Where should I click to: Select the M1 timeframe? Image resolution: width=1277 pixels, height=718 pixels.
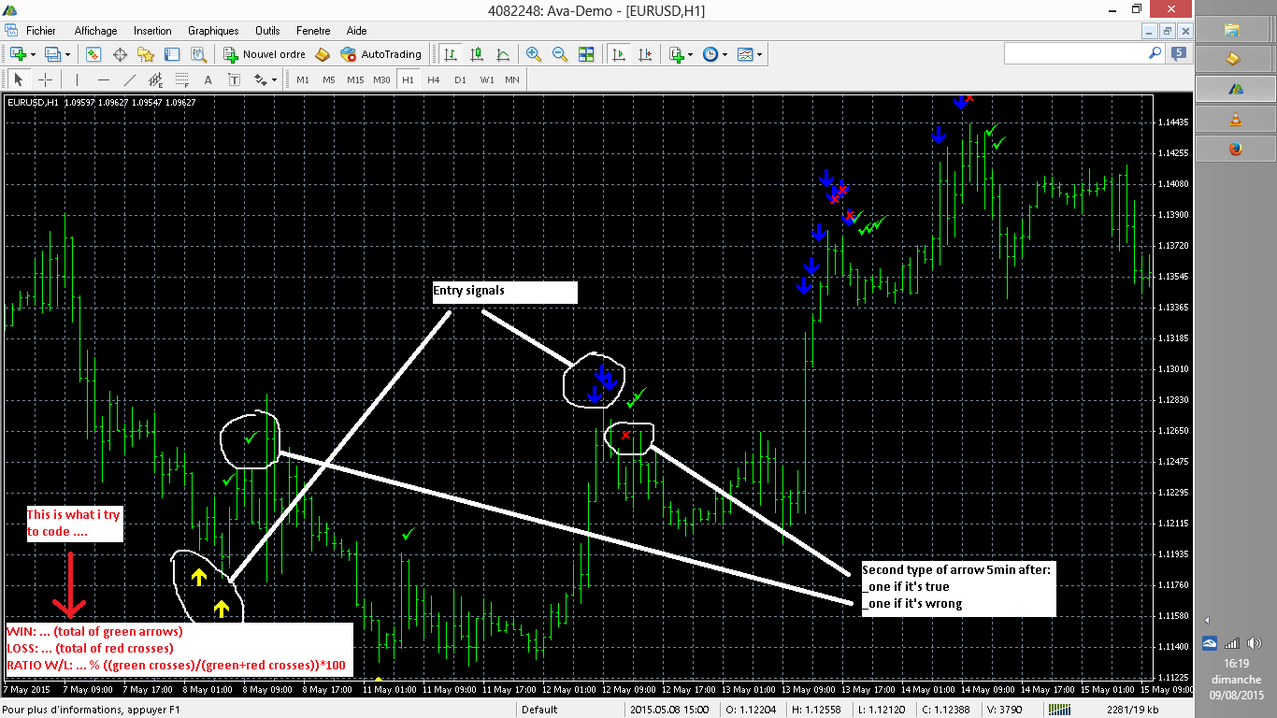[303, 79]
